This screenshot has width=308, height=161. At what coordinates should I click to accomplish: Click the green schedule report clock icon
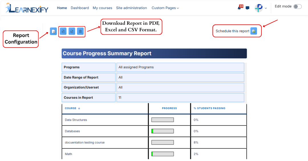point(254,31)
